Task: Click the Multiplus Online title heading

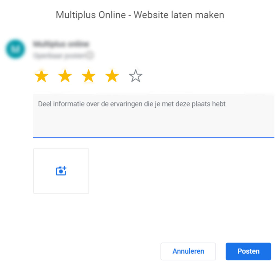Action: coord(140,15)
